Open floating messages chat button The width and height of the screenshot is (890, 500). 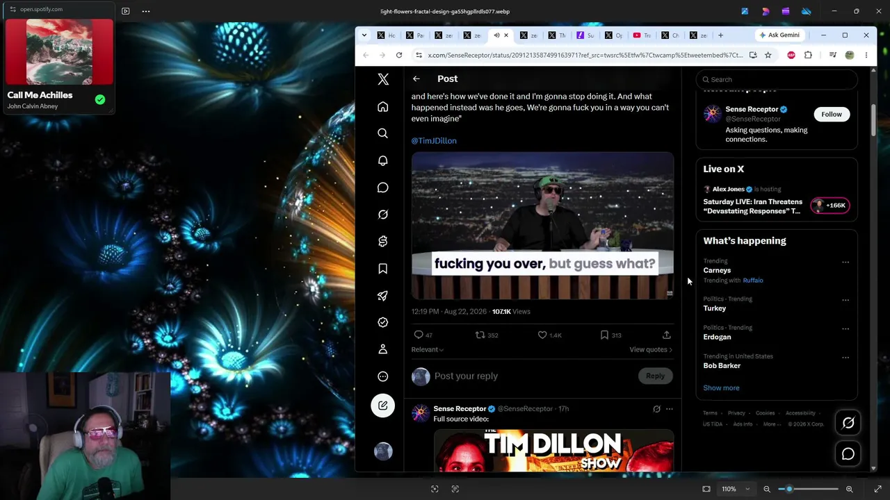pos(848,454)
